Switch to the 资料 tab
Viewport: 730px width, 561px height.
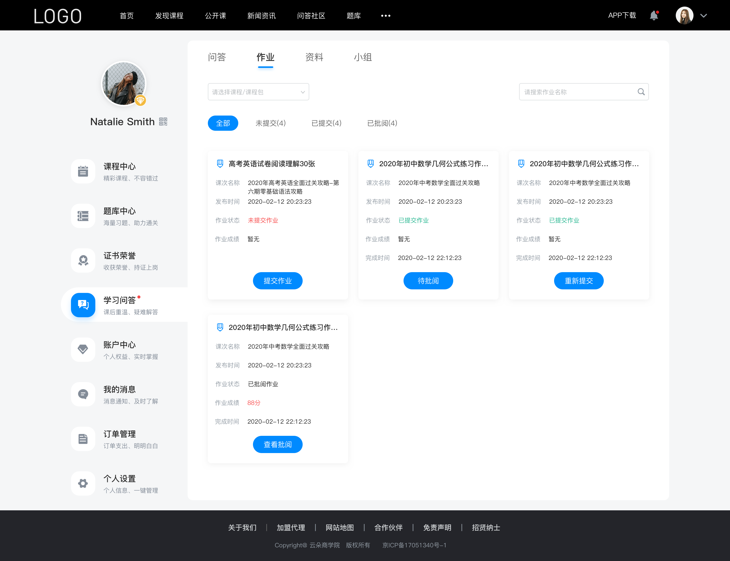click(x=315, y=57)
